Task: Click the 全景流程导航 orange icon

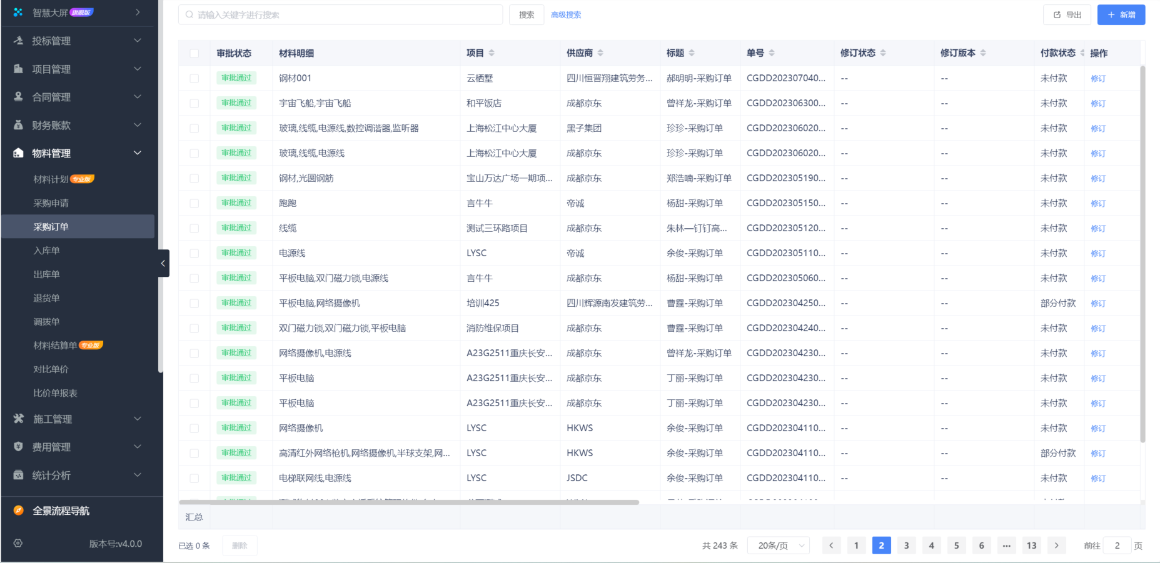Action: tap(17, 511)
